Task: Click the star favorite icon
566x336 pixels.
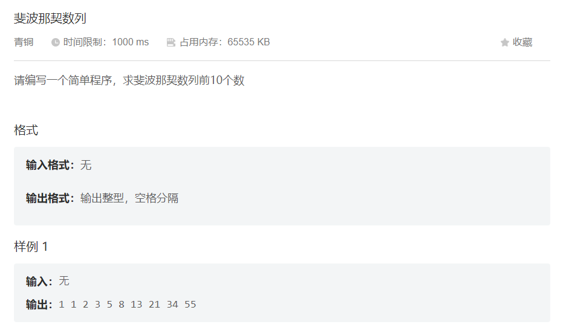Action: click(505, 42)
